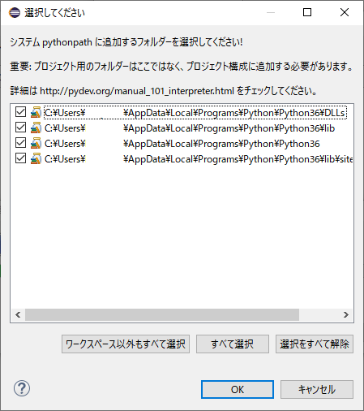364x411 pixels.
Task: Select the path entry ending in lib\site
Action: [199, 159]
